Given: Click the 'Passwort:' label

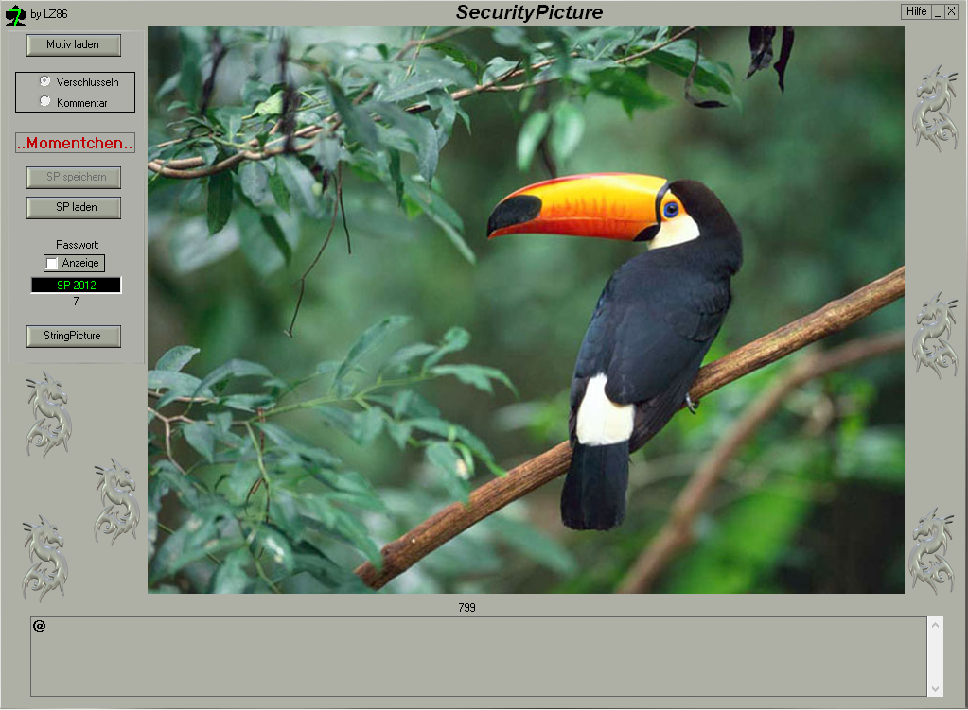Looking at the screenshot, I should [78, 245].
